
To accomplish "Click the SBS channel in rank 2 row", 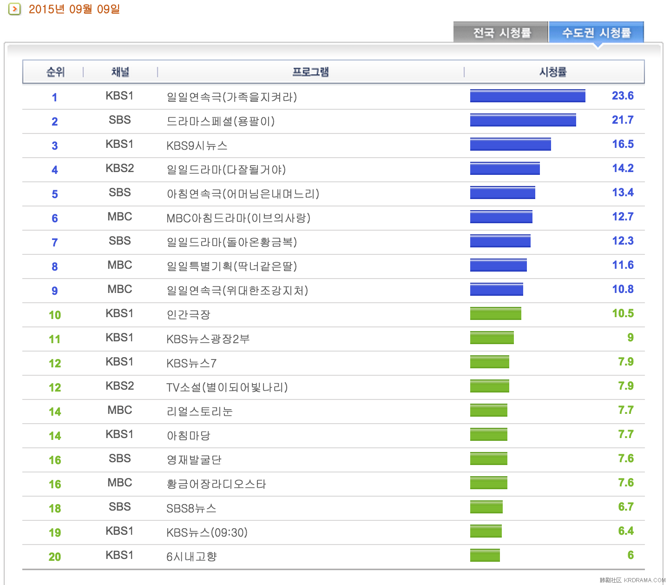I will pos(120,120).
